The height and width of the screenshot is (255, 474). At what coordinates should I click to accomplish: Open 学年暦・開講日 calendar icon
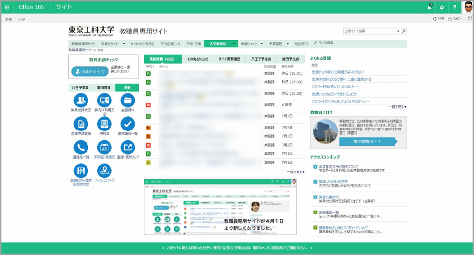pos(104,147)
